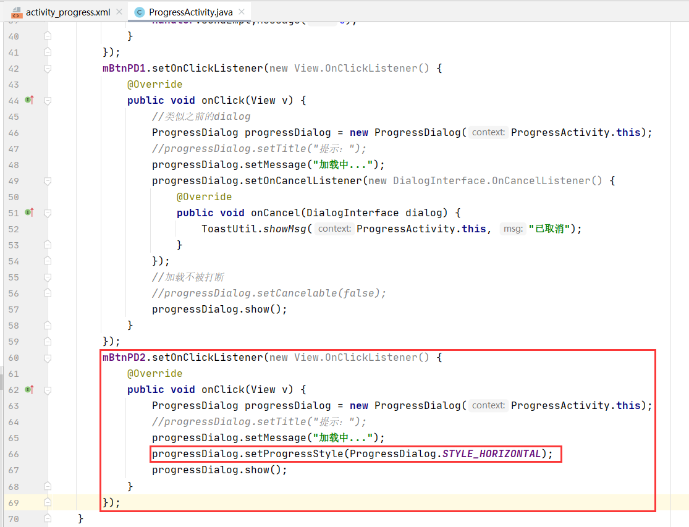Collapse the onClick method fold at line 44
The width and height of the screenshot is (689, 527).
pos(48,101)
